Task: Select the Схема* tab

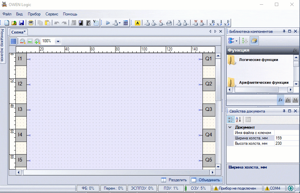Action: [x=18, y=32]
